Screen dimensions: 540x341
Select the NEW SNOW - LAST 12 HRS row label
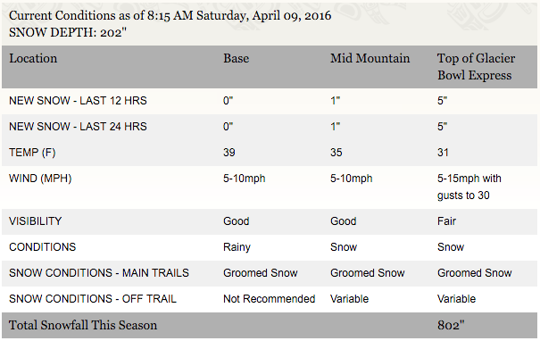(78, 101)
